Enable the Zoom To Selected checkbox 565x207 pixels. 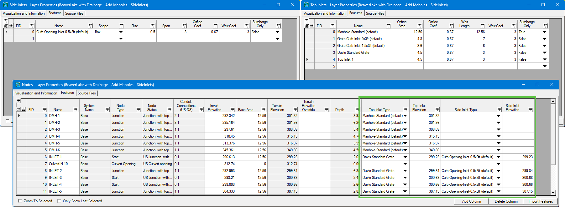pos(20,201)
